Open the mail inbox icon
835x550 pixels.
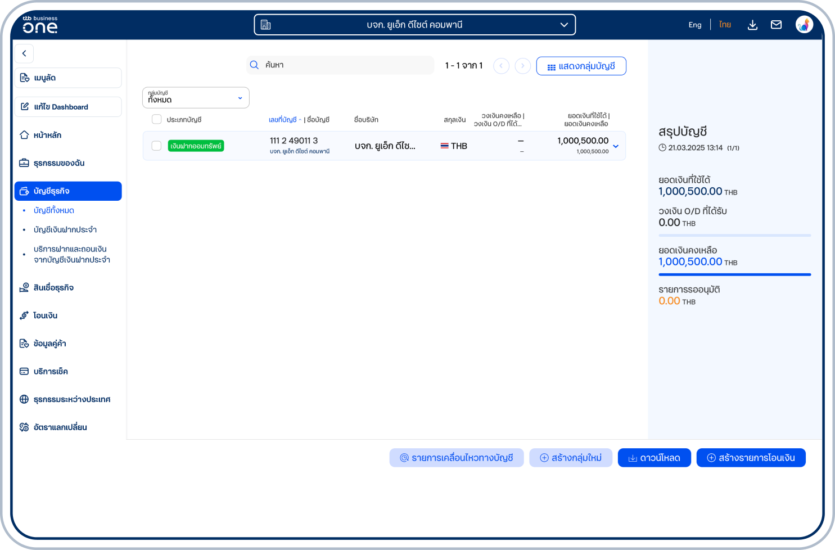[x=776, y=25]
